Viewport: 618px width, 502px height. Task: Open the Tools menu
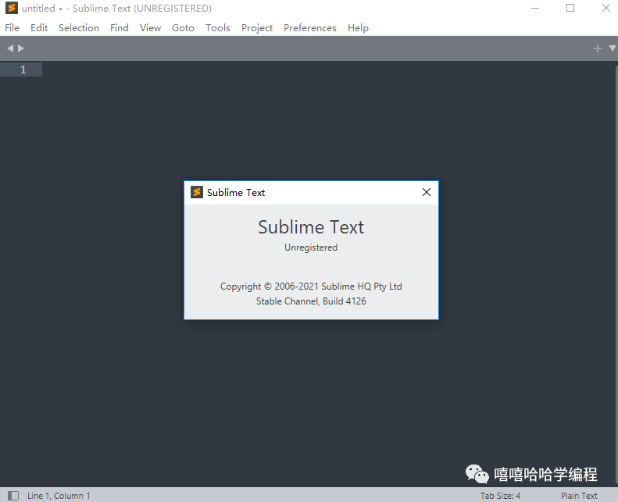click(x=217, y=28)
